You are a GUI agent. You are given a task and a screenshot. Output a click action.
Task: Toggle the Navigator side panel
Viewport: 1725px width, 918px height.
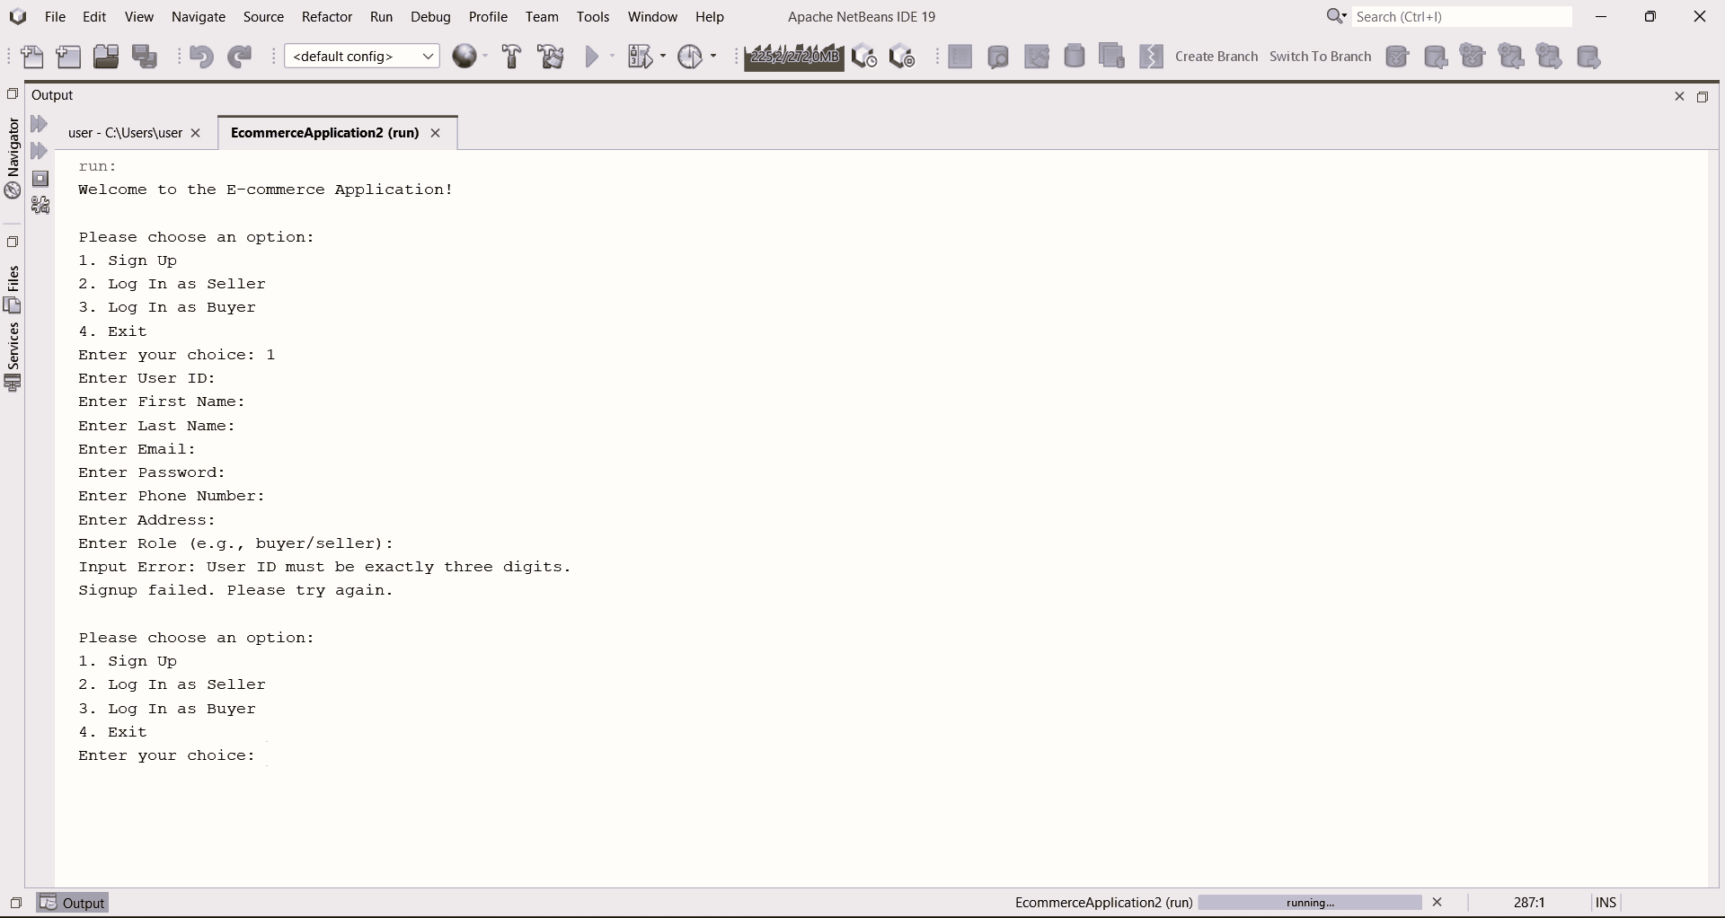tap(13, 158)
